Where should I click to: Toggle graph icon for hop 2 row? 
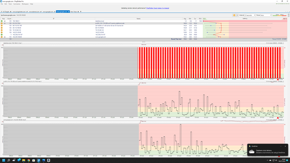click(x=5, y=23)
